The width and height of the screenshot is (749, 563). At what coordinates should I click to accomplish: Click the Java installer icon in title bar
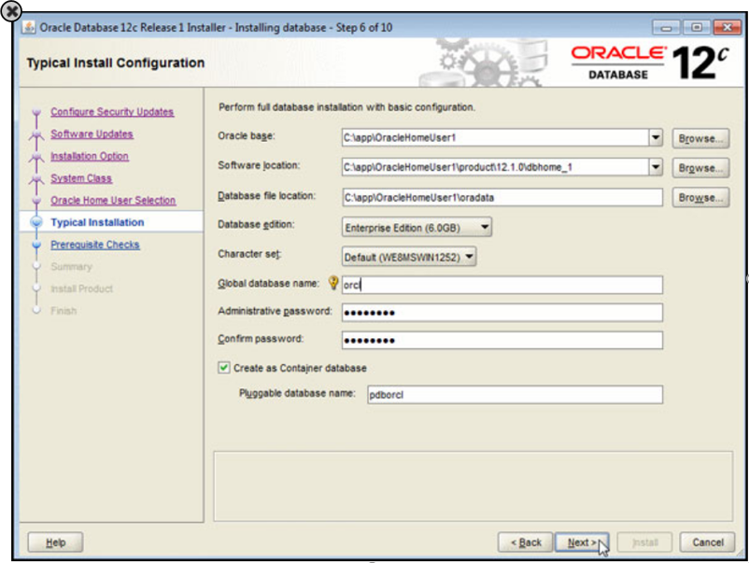pyautogui.click(x=29, y=27)
